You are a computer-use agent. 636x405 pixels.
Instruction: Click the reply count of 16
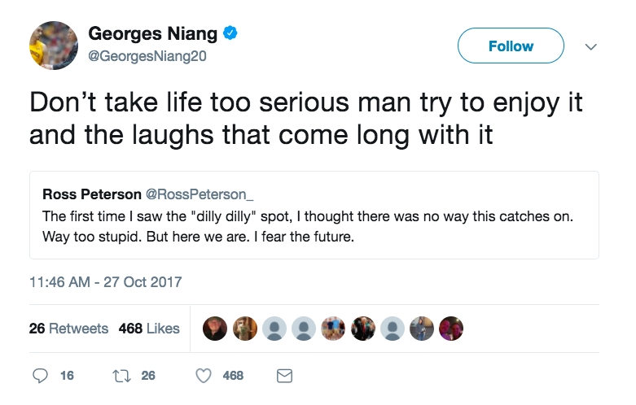(67, 376)
